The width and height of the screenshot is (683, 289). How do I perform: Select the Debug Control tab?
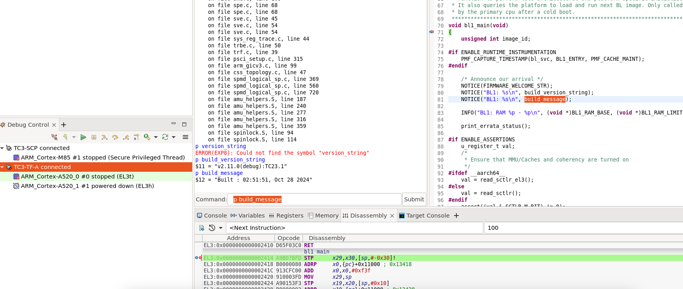click(28, 125)
